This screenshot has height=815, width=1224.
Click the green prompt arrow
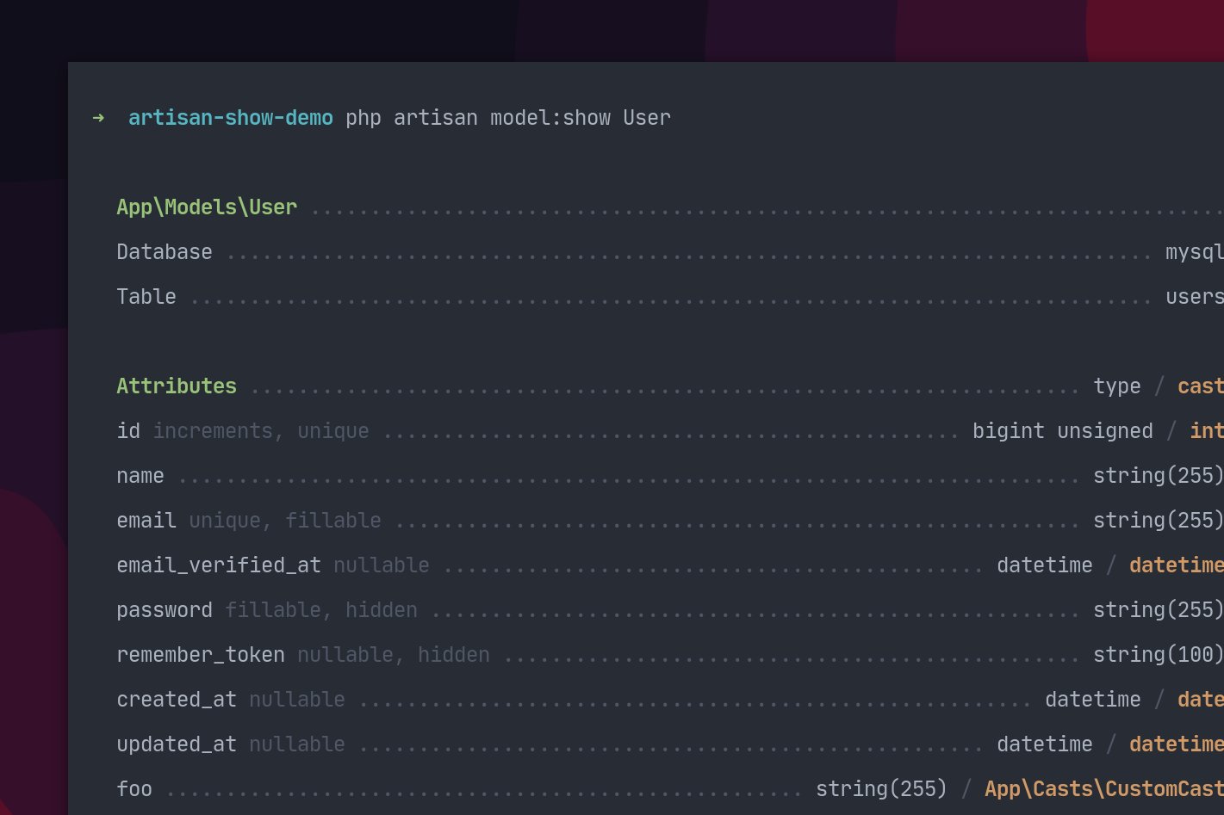[x=98, y=118]
